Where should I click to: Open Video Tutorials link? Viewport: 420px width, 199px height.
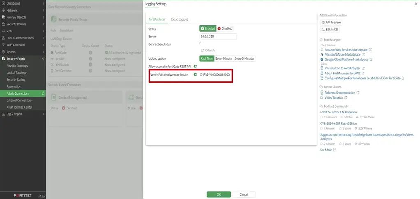(x=334, y=98)
